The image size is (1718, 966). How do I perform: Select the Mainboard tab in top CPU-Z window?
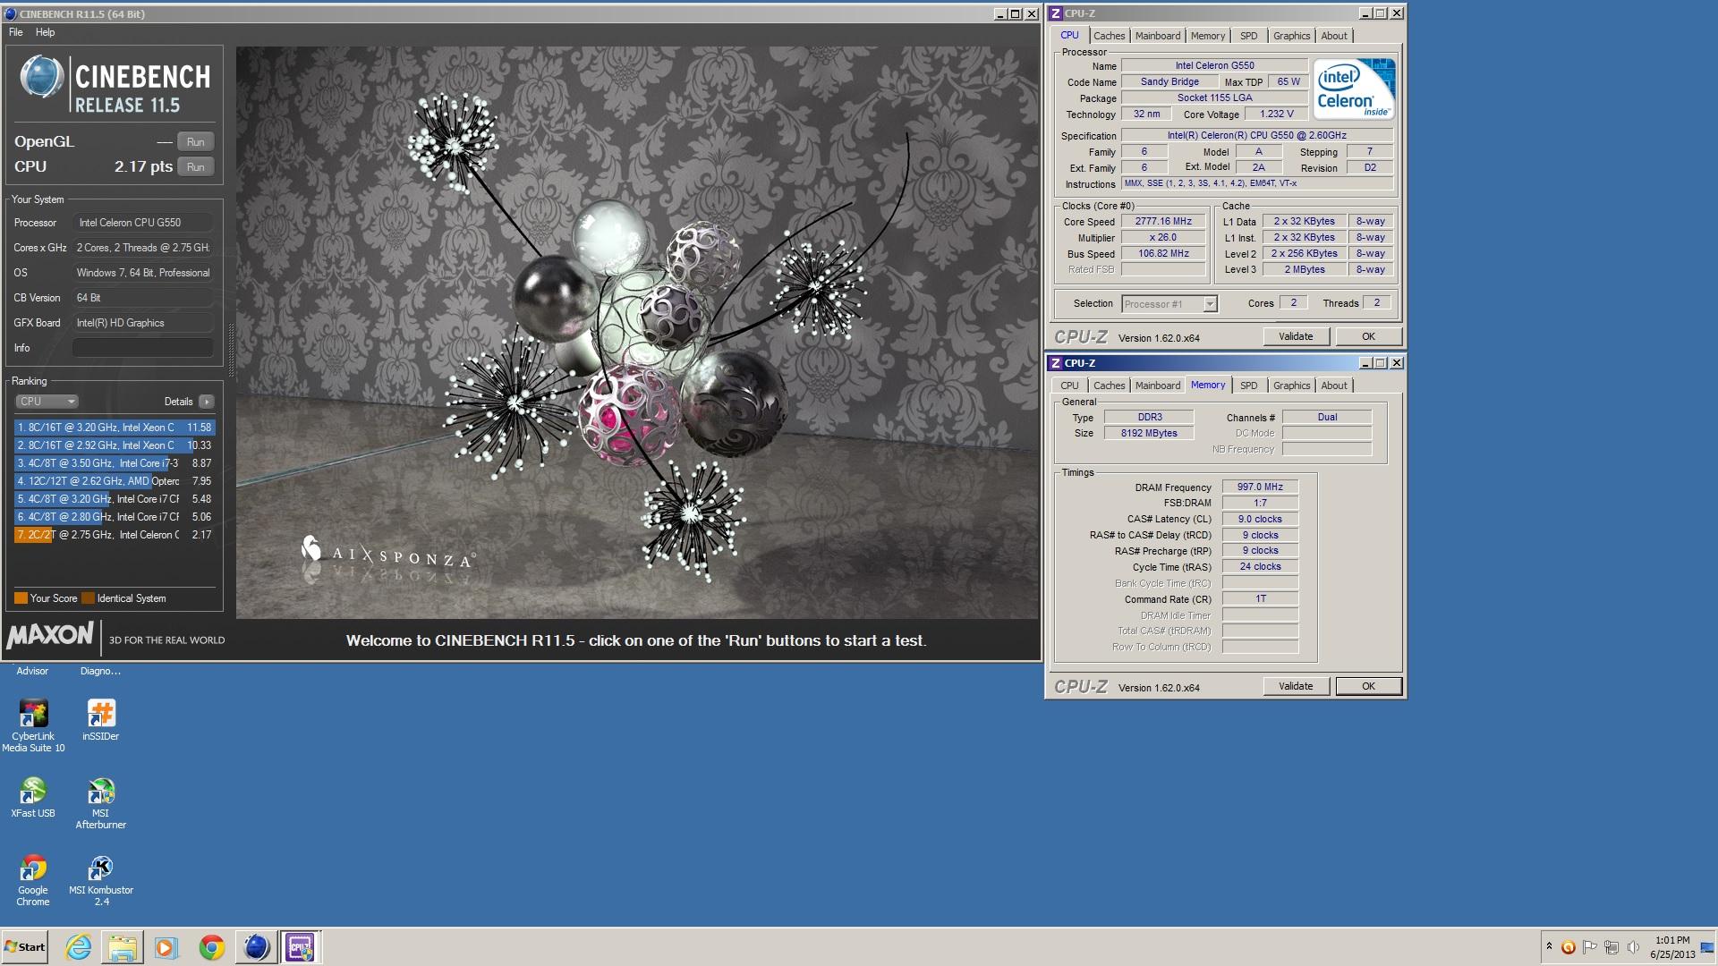[1158, 36]
